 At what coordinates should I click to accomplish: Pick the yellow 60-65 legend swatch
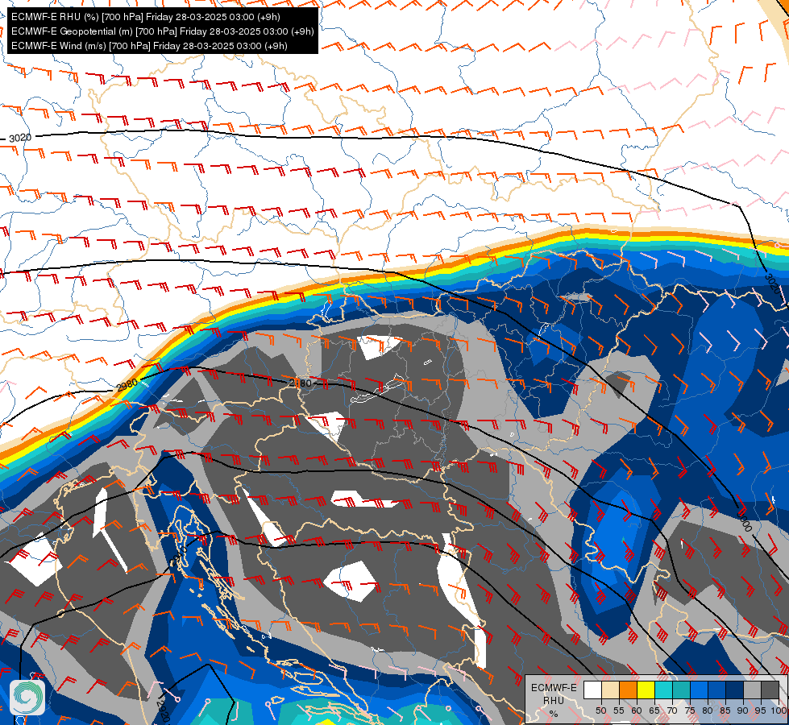(x=646, y=690)
